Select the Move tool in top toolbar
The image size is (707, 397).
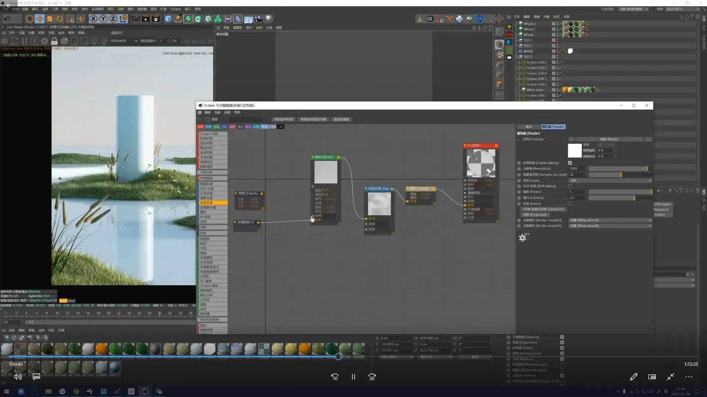pos(39,19)
